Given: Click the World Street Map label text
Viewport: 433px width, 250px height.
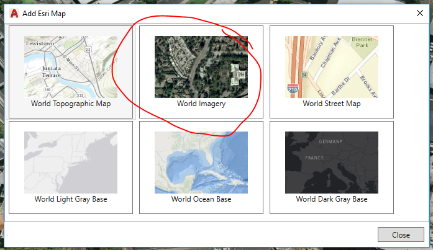Looking at the screenshot, I should coord(331,104).
